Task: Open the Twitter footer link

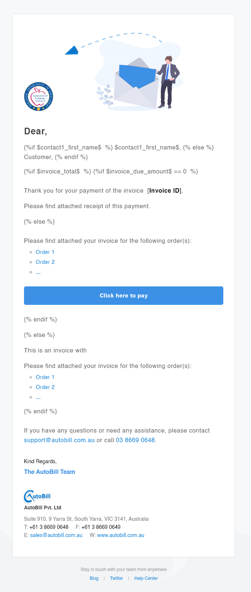Action: tap(116, 578)
